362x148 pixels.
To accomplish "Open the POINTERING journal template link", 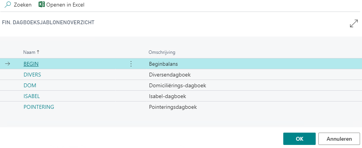I will click(39, 107).
